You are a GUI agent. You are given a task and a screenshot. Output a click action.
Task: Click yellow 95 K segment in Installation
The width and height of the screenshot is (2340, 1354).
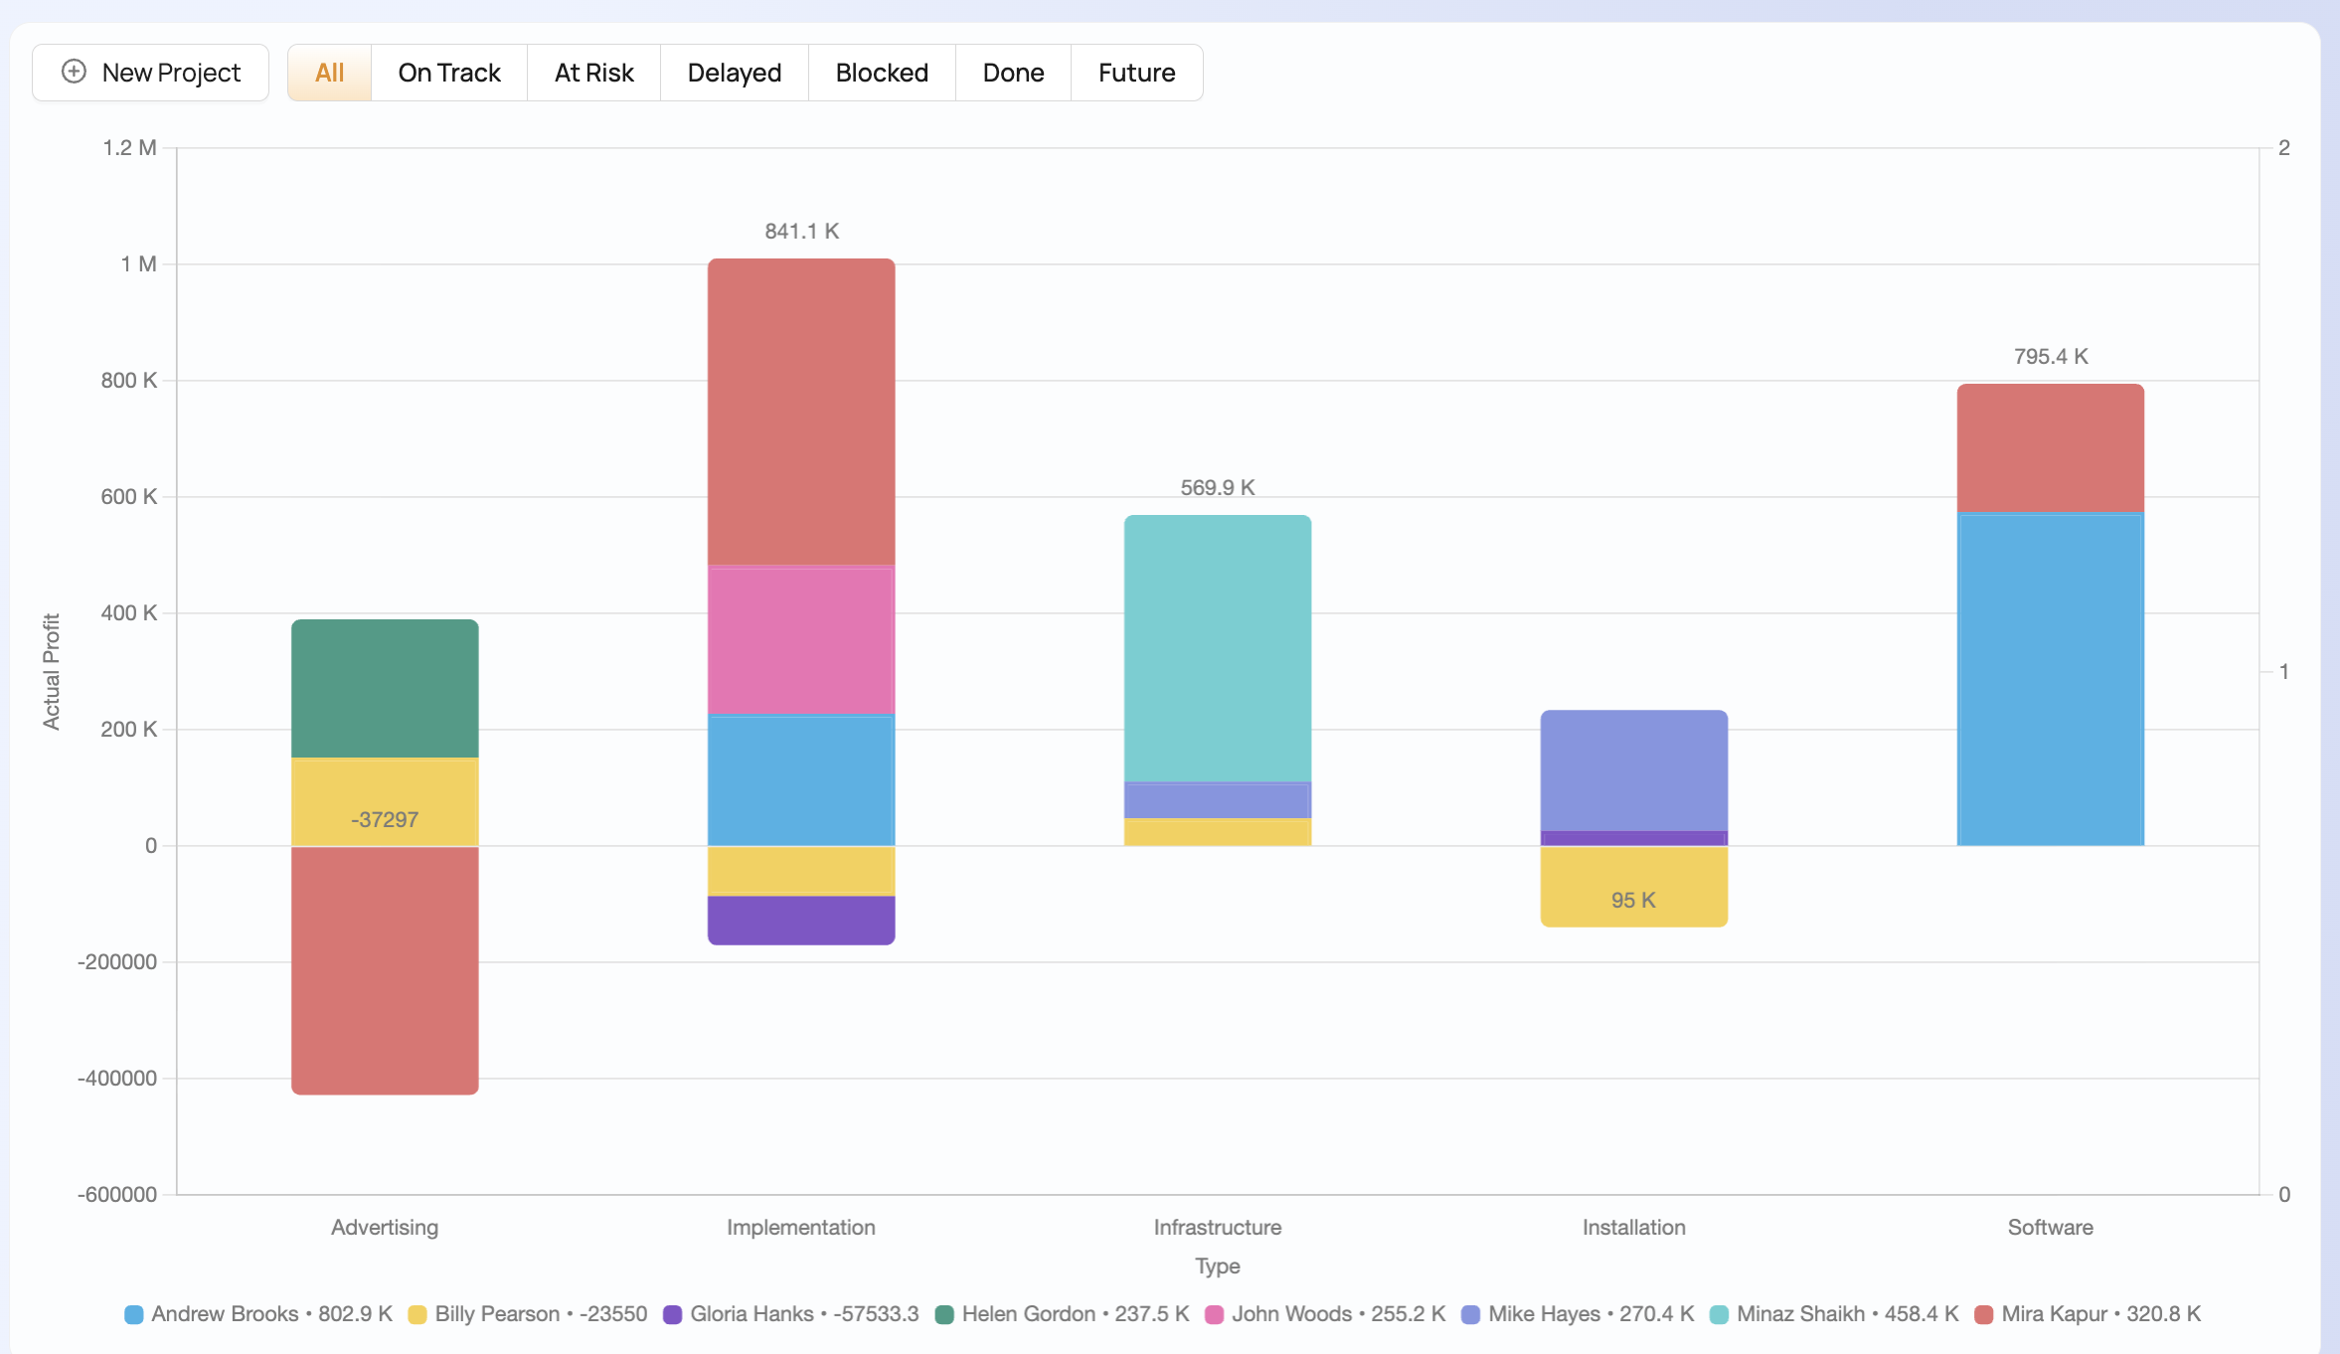pos(1633,885)
